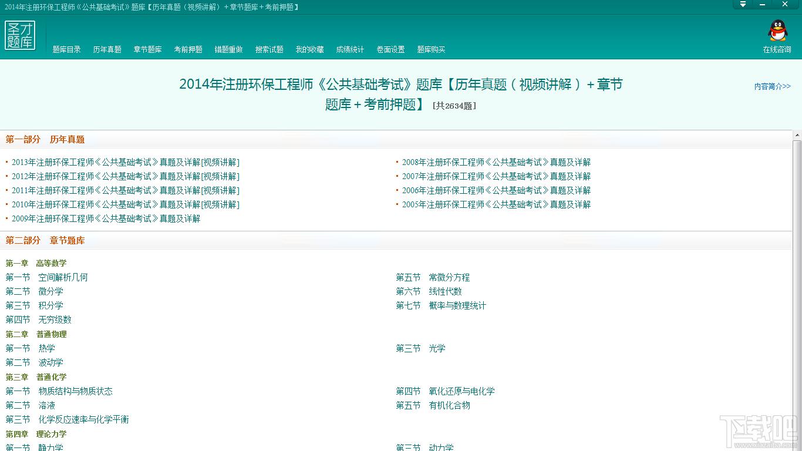The image size is (802, 451).
Task: View 我的收藏 favorites
Action: click(x=309, y=49)
